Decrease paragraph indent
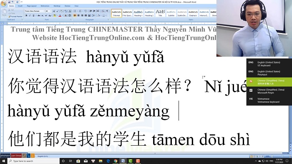 tap(91, 11)
